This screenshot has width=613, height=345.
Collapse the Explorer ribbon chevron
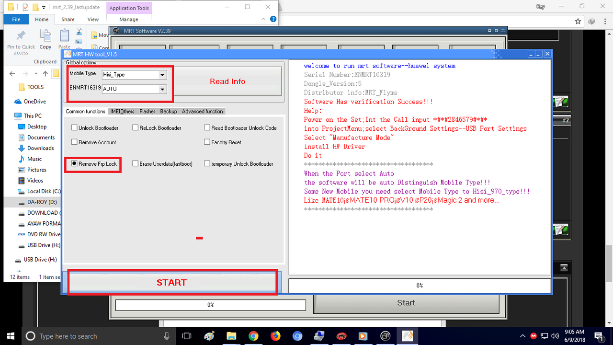pos(264,19)
